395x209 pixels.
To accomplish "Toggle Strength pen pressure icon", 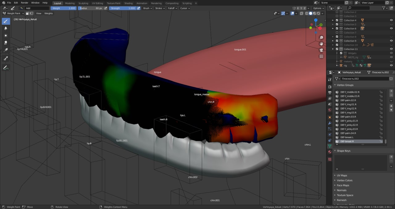I will click(138, 8).
